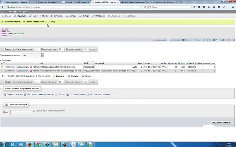Click the copy icon in the first row

pos(17,67)
